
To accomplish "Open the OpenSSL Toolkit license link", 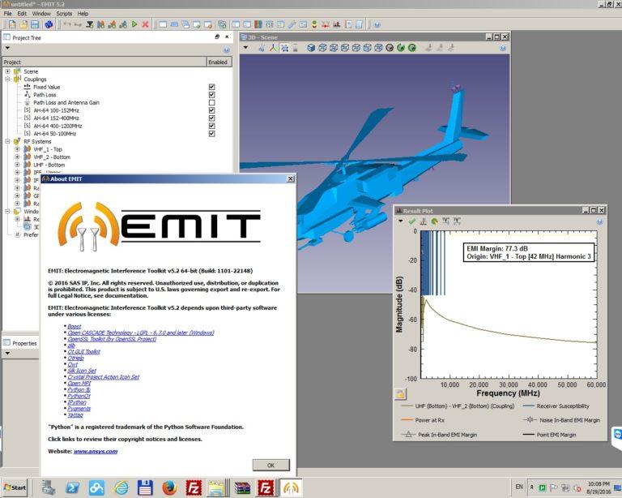I will pos(112,339).
